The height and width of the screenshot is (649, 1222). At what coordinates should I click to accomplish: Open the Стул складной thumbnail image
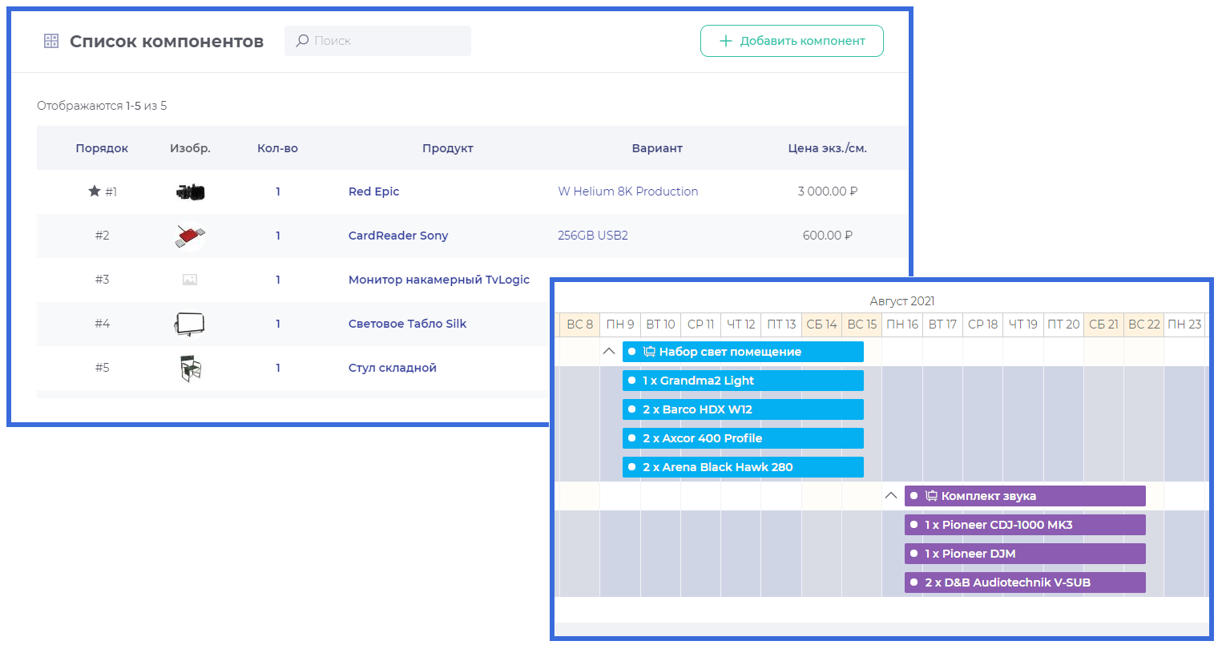190,368
